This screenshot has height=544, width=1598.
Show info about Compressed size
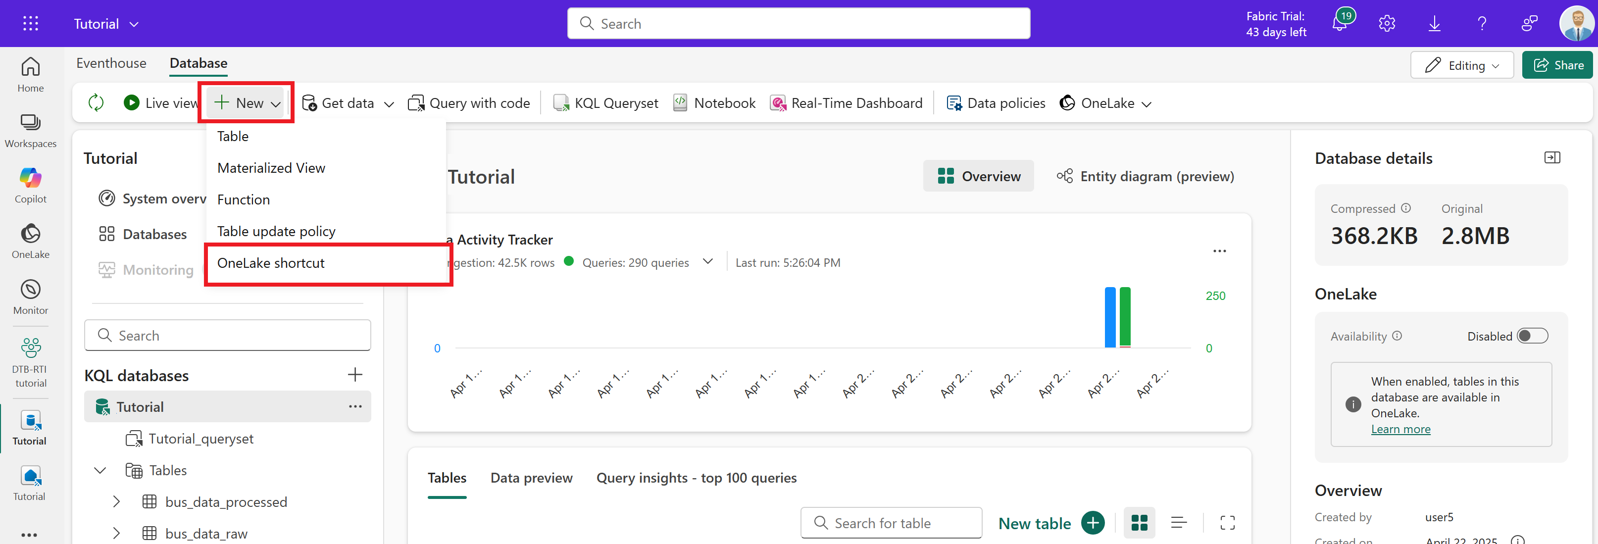tap(1406, 208)
